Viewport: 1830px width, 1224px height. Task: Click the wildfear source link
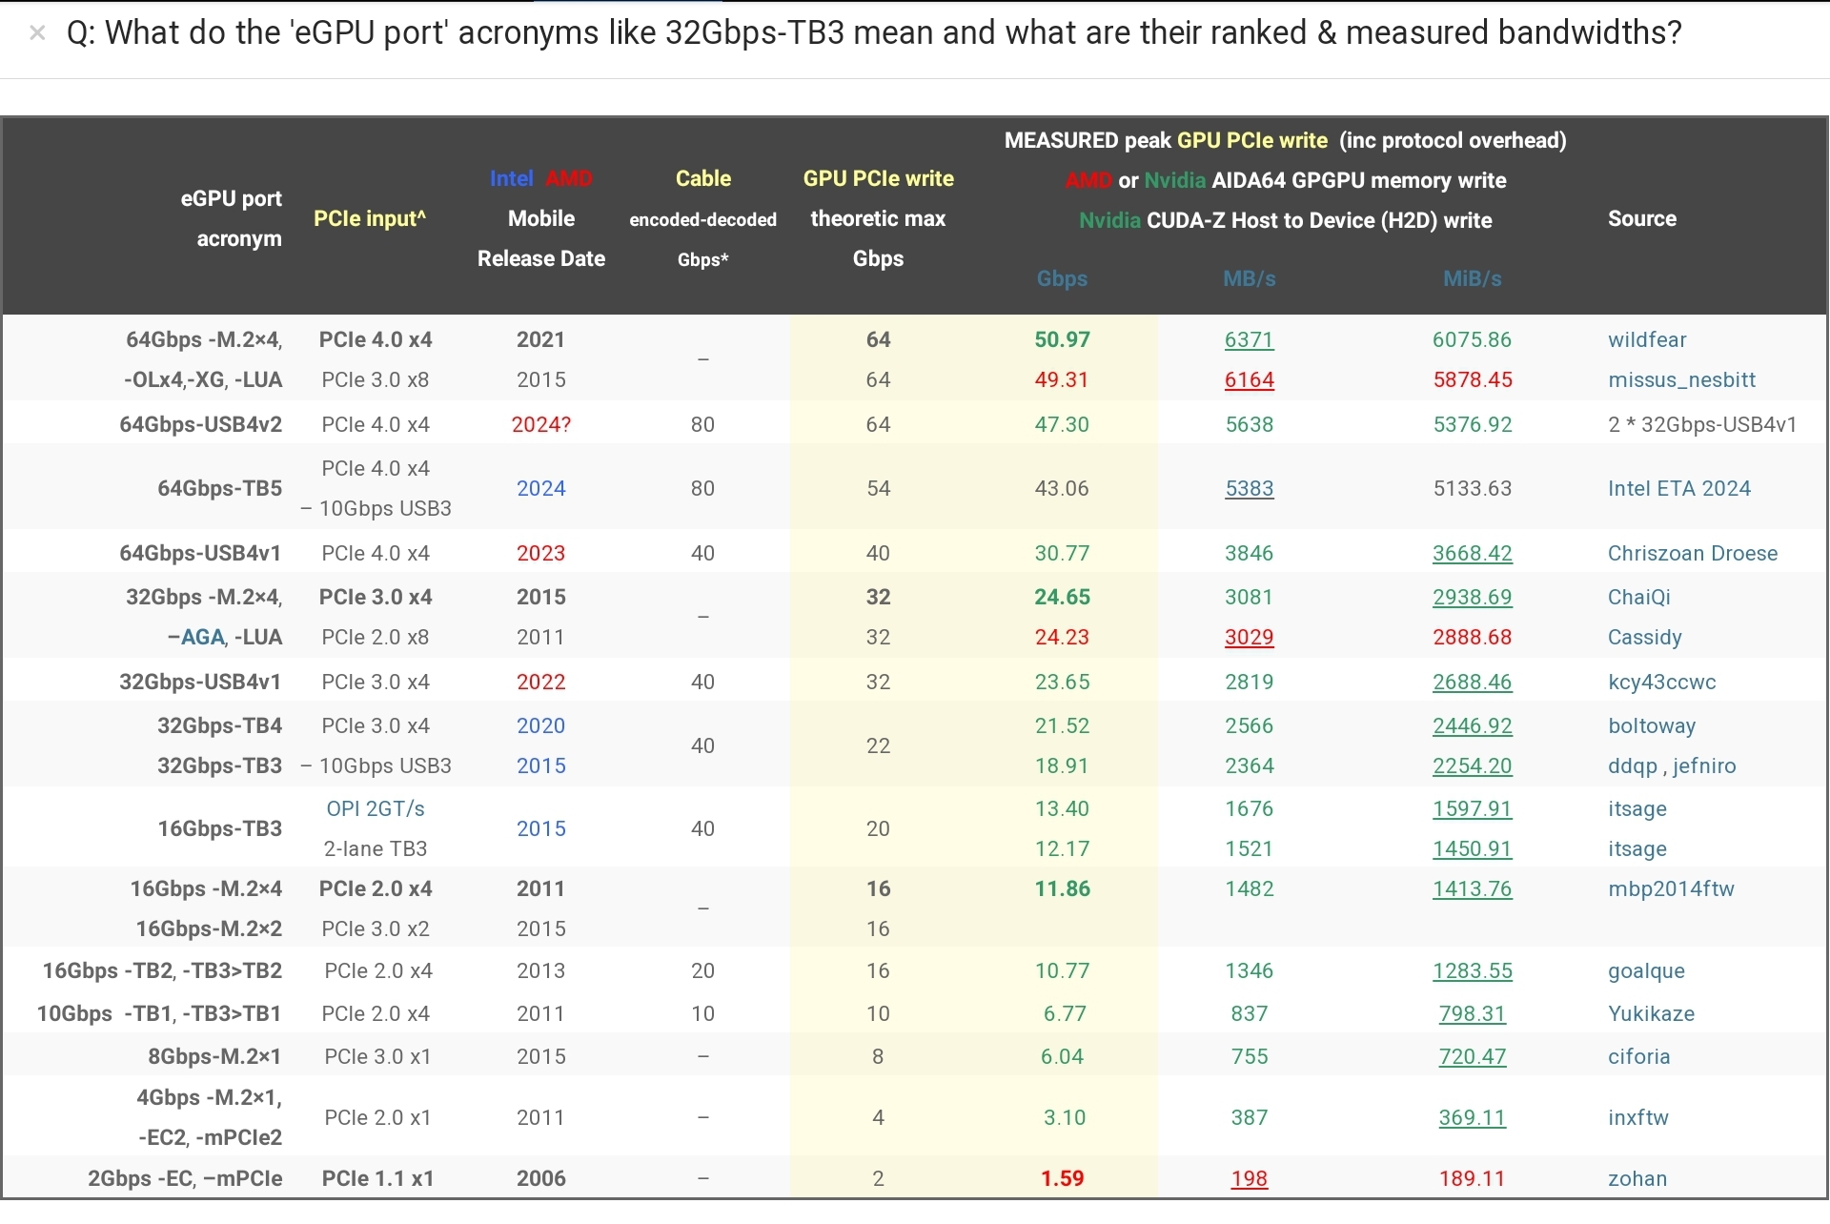[x=1646, y=340]
